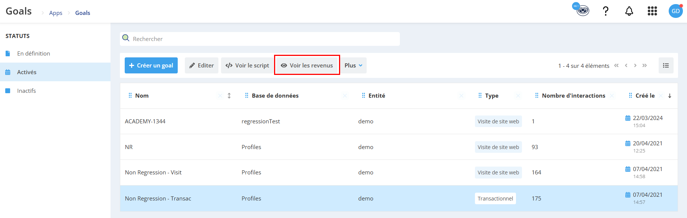Click Créer un goal button
Screen dimensions: 687x218
click(151, 65)
